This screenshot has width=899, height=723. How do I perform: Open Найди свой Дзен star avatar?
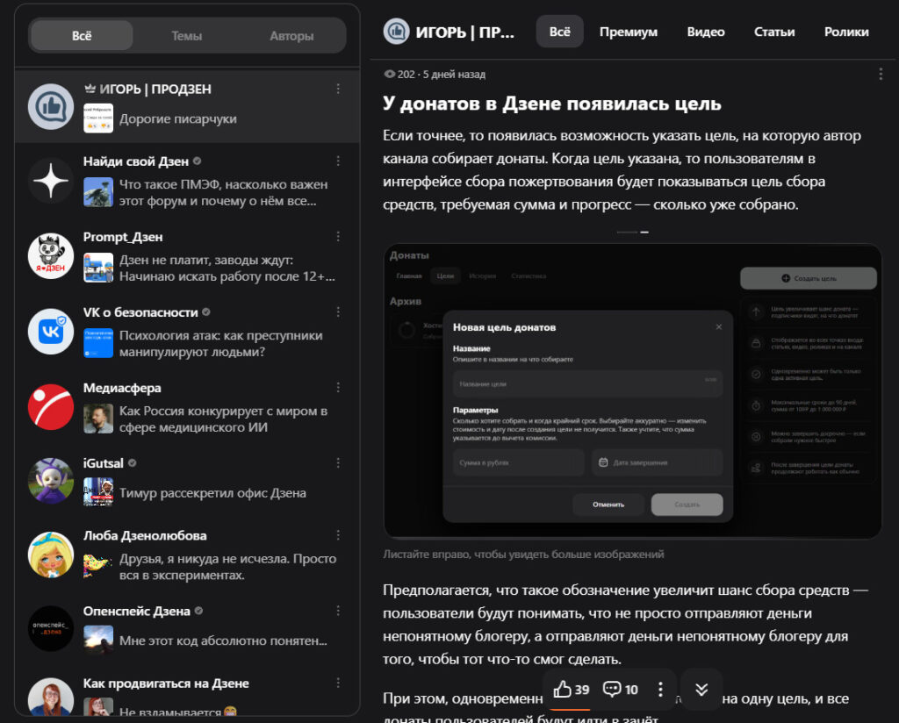(51, 181)
